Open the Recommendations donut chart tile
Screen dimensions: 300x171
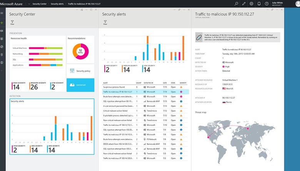[80, 50]
